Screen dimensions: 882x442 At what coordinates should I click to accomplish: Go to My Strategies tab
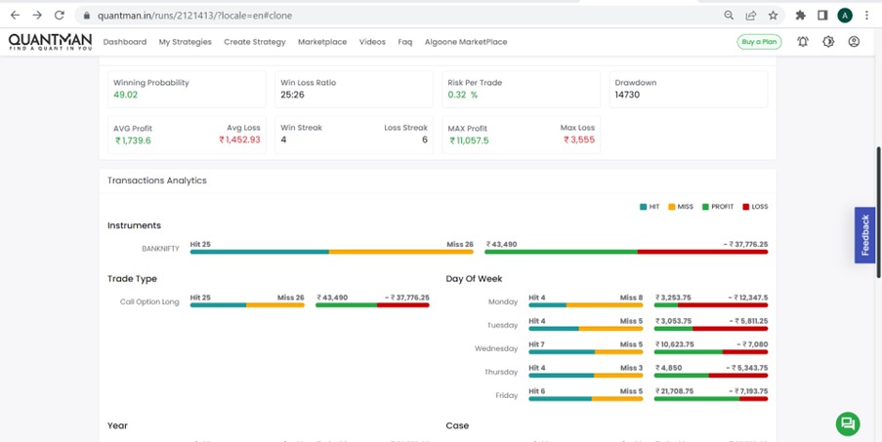[185, 42]
